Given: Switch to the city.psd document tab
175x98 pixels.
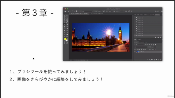Looking at the screenshot, I should pos(97,14).
